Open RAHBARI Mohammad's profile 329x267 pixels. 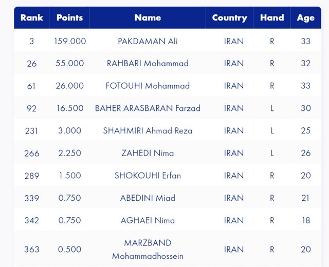(148, 64)
